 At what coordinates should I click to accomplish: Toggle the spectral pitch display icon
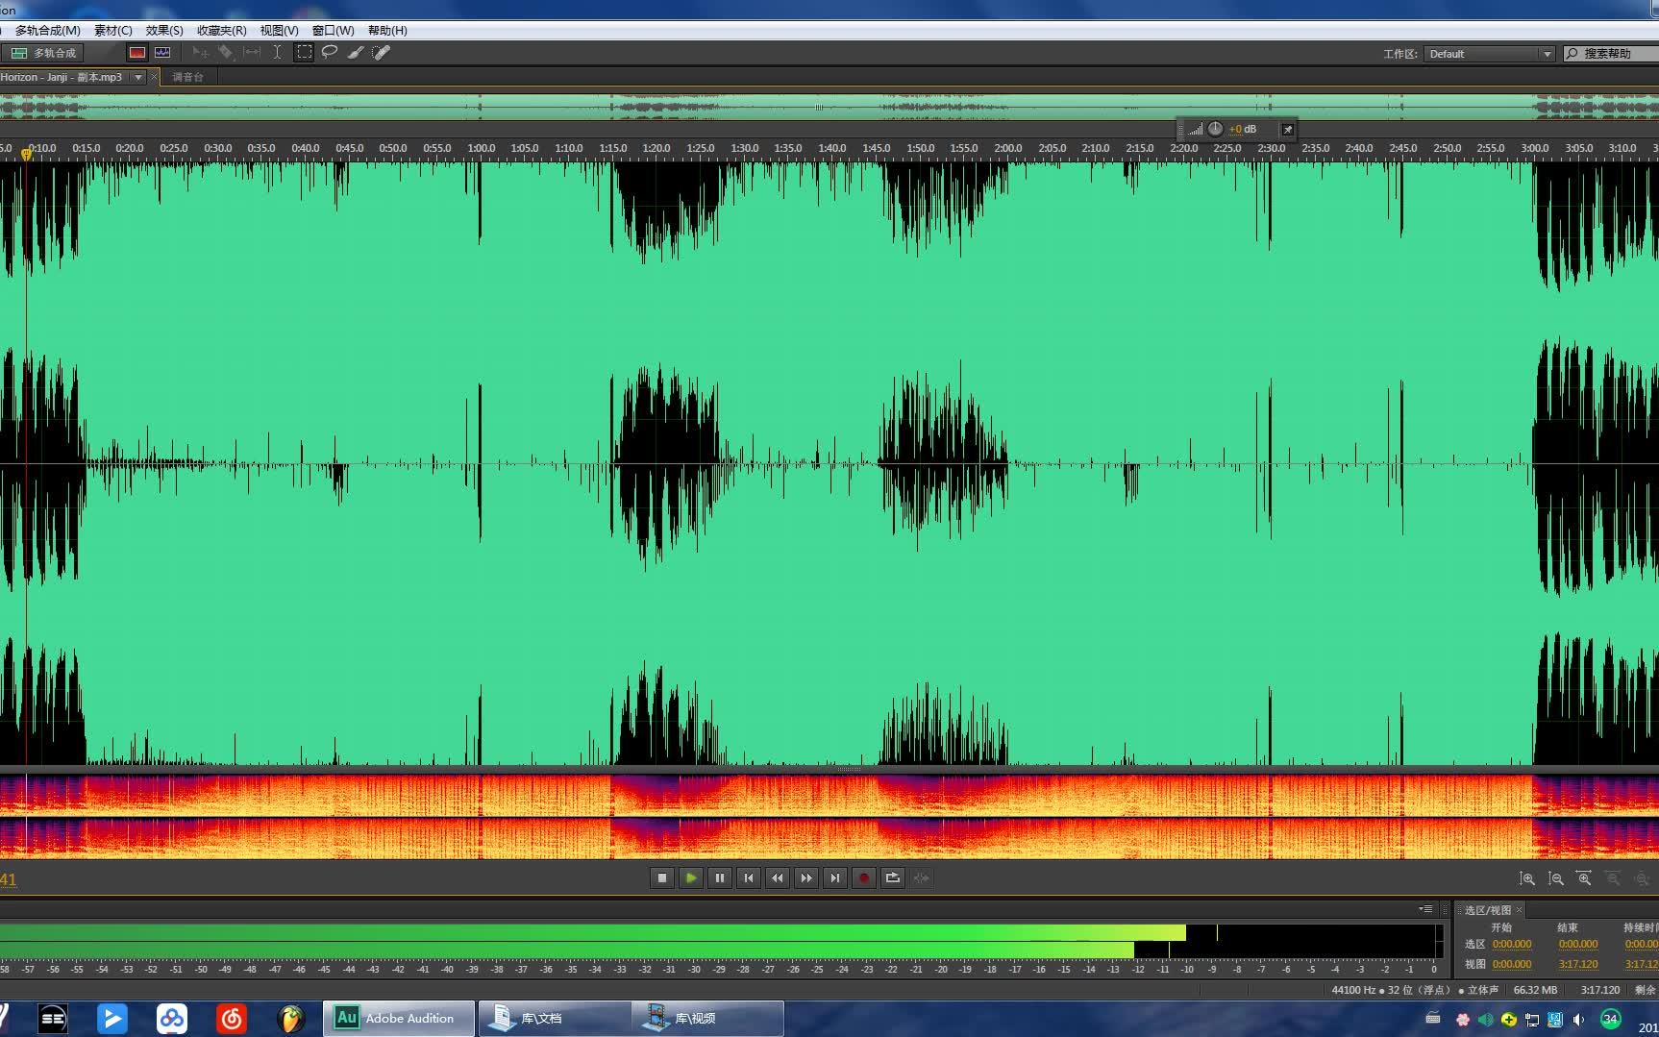click(162, 53)
